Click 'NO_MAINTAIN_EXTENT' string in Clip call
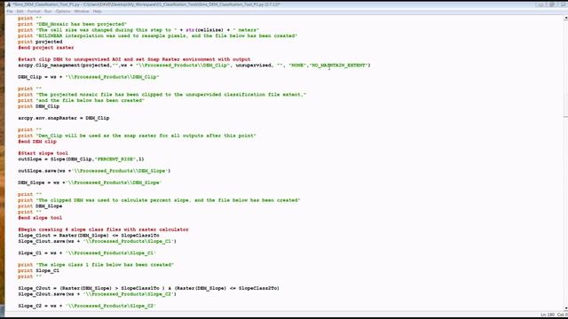 [339, 66]
